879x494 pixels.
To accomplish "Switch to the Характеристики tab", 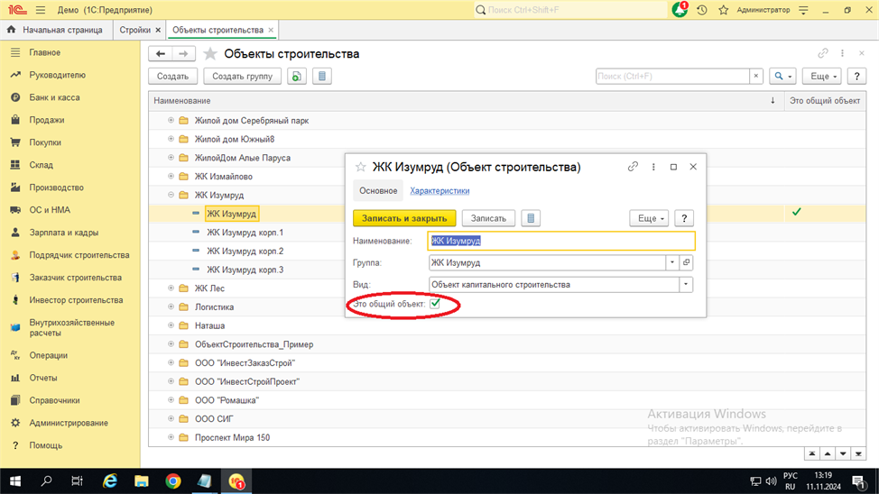I will point(439,191).
